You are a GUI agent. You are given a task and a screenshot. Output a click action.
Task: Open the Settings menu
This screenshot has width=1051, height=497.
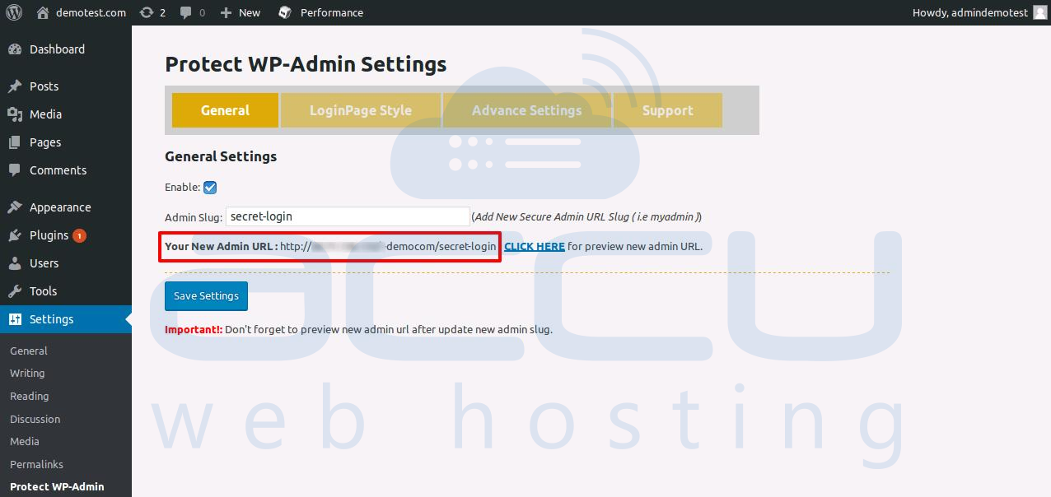tap(66, 319)
